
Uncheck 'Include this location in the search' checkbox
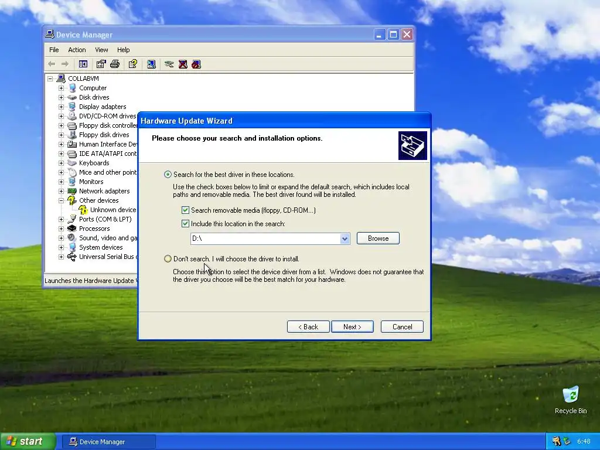click(185, 223)
